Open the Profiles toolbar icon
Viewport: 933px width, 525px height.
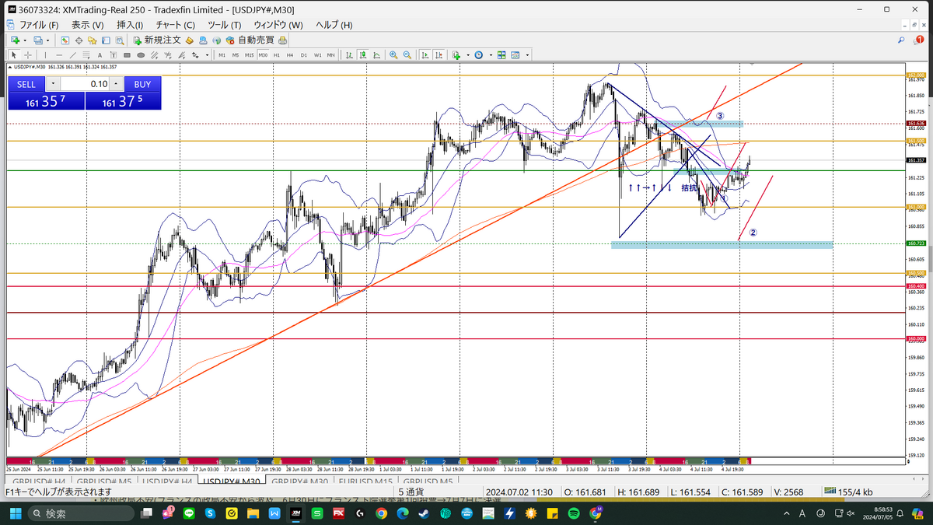tap(38, 40)
